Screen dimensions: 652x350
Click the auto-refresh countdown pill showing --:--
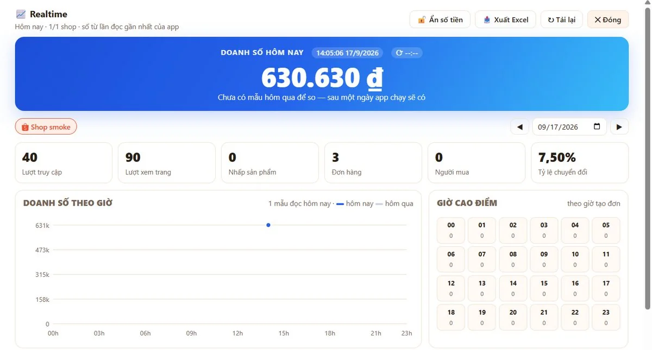click(x=407, y=53)
